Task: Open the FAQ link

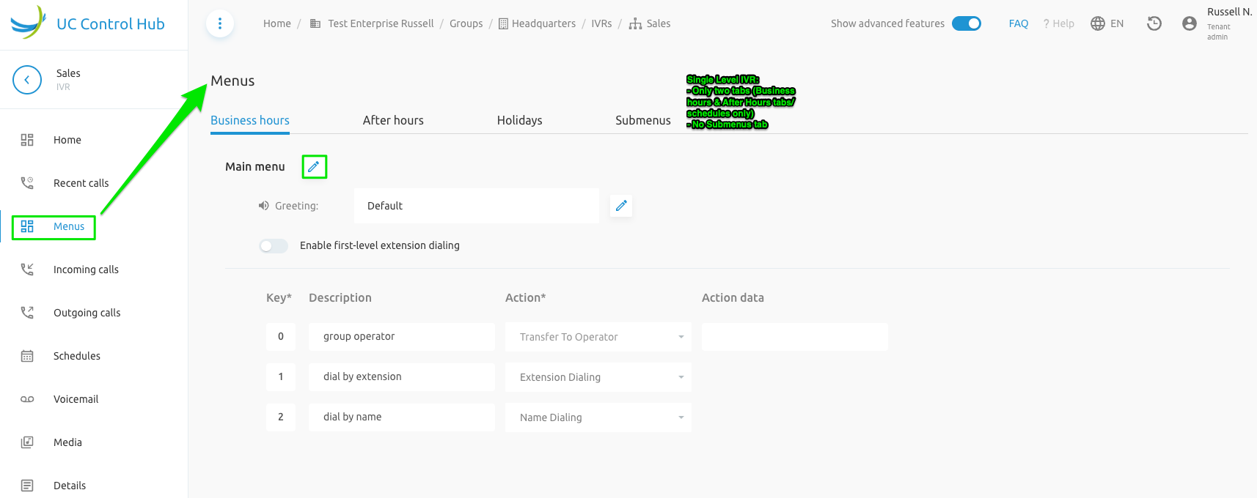Action: 1018,23
